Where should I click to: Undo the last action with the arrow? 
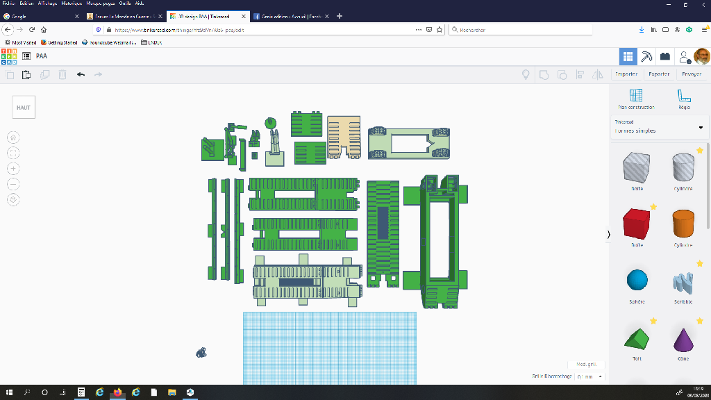[81, 74]
